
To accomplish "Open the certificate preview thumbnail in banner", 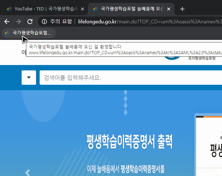I will (x=209, y=145).
